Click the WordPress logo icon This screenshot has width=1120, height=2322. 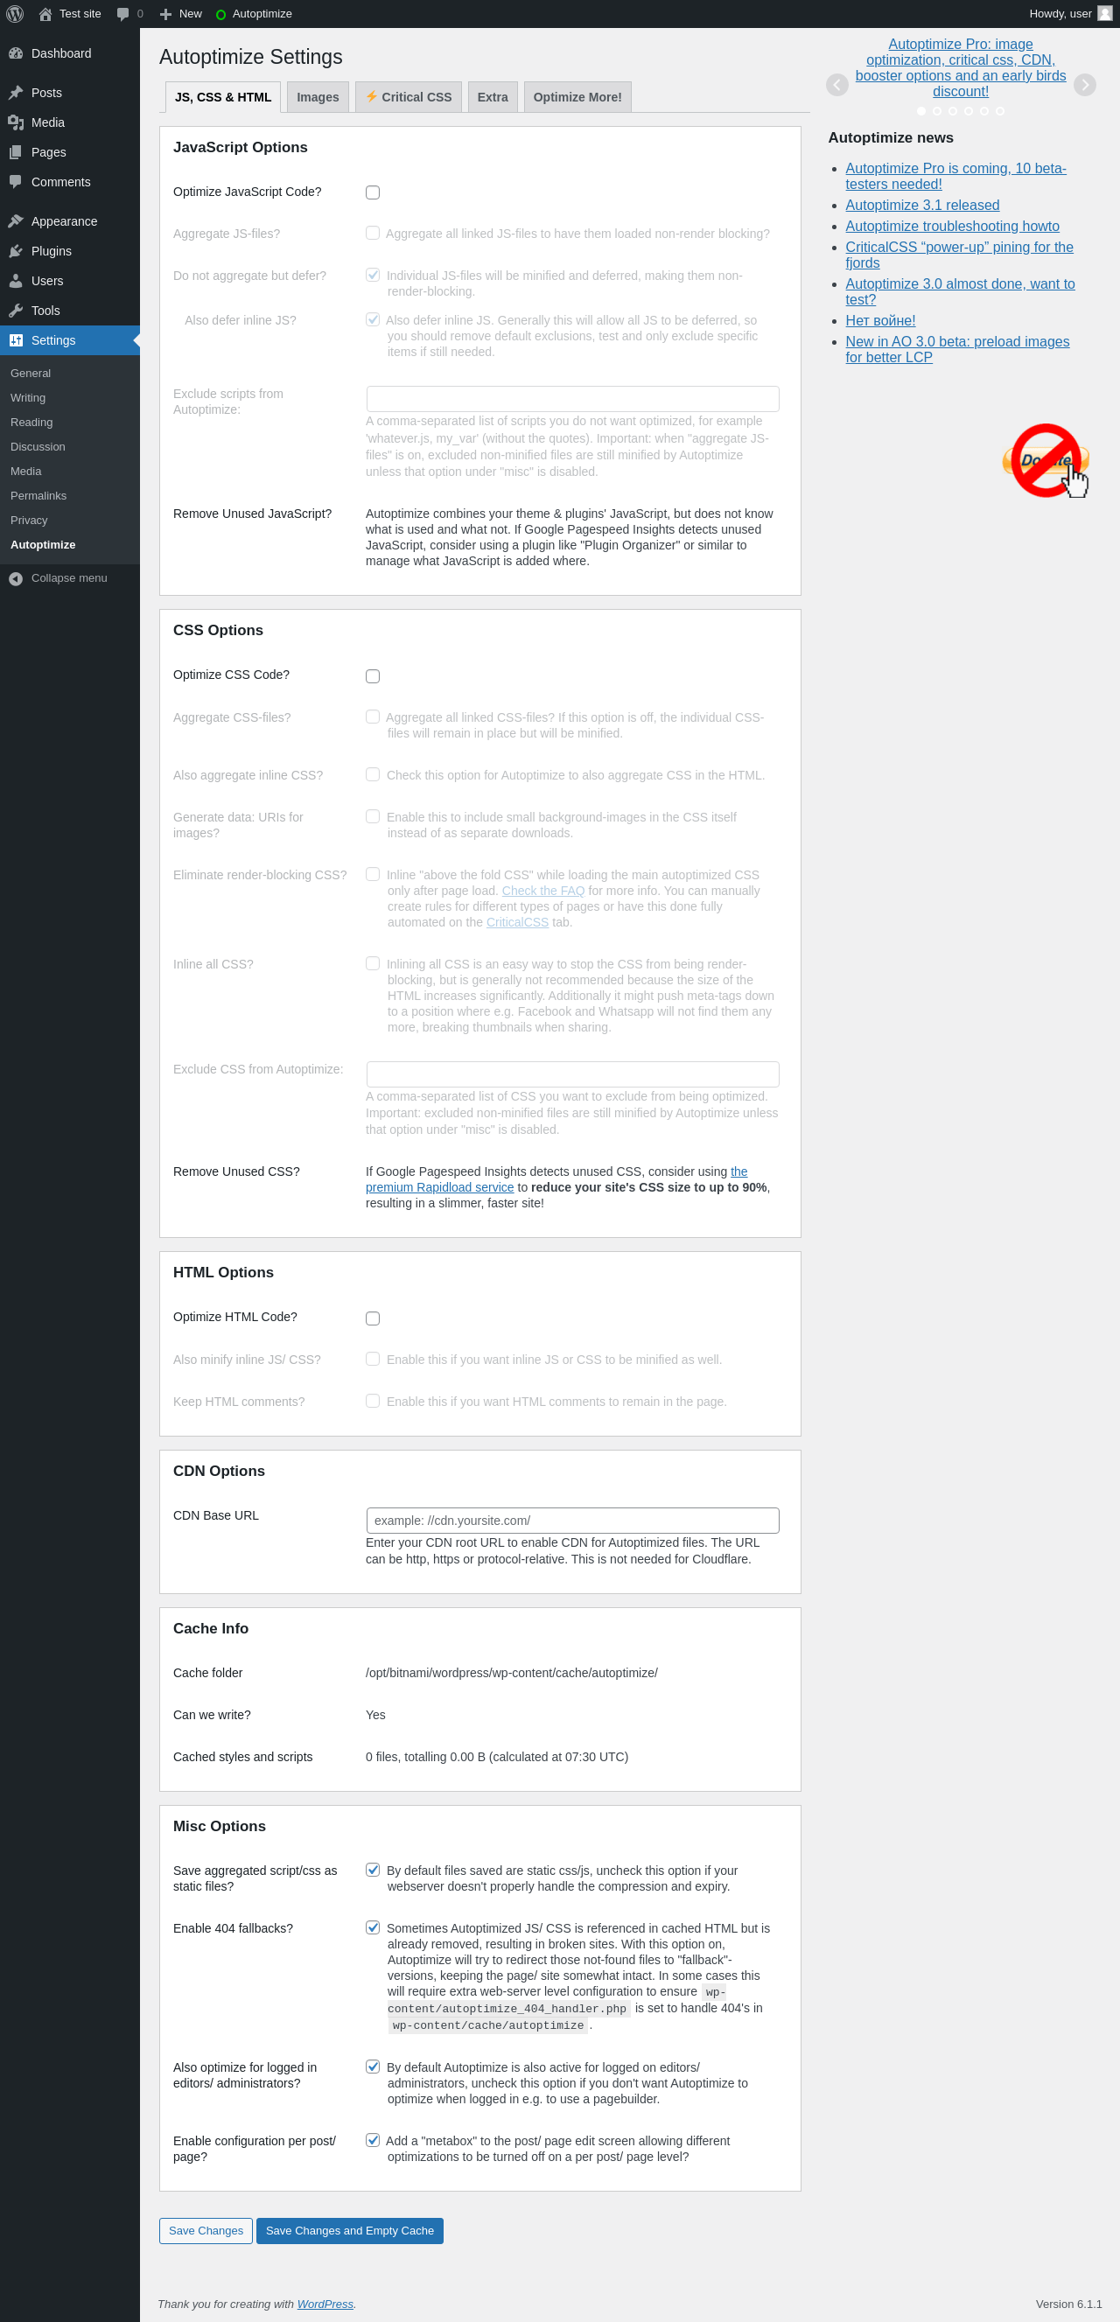(x=14, y=13)
